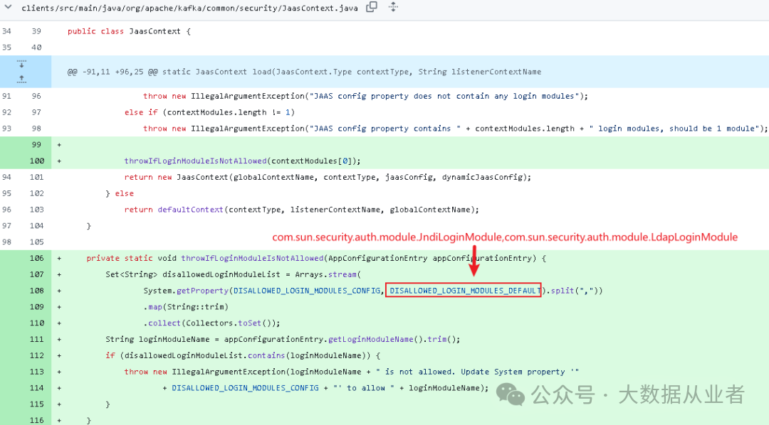769x425 pixels.
Task: Click the plus marker on added line 106
Action: (59, 257)
